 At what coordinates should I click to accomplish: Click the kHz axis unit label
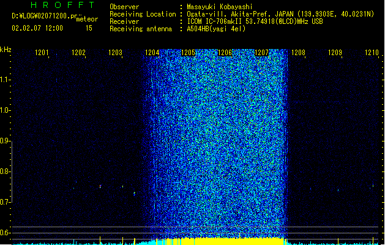coord(6,50)
